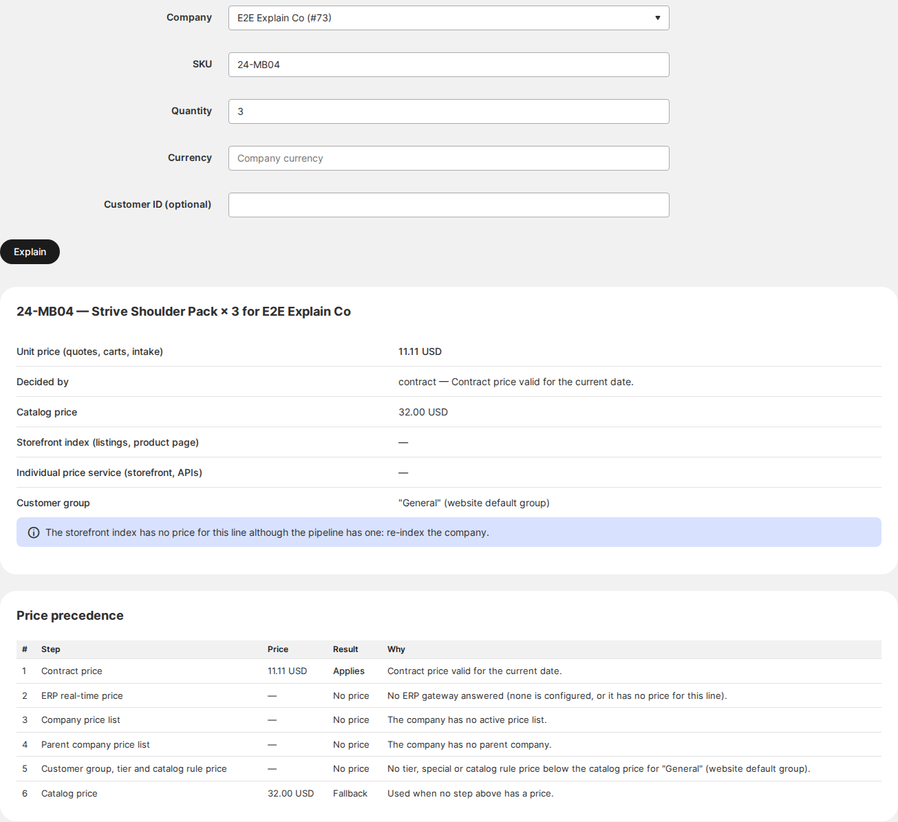Focus the SKU input field
The height and width of the screenshot is (822, 898).
pyautogui.click(x=449, y=65)
